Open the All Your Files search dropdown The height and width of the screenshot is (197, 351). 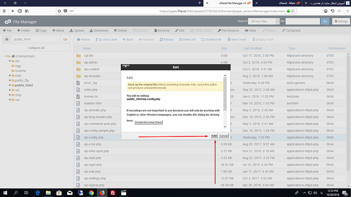pos(264,21)
